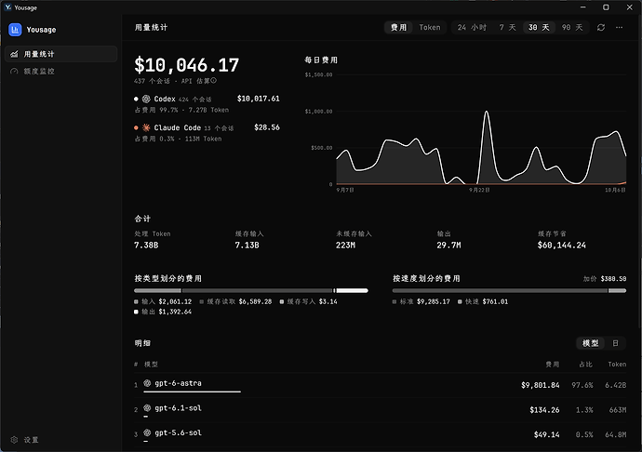Click the 缓存读取 legend swatch
This screenshot has width=642, height=452.
click(x=202, y=301)
